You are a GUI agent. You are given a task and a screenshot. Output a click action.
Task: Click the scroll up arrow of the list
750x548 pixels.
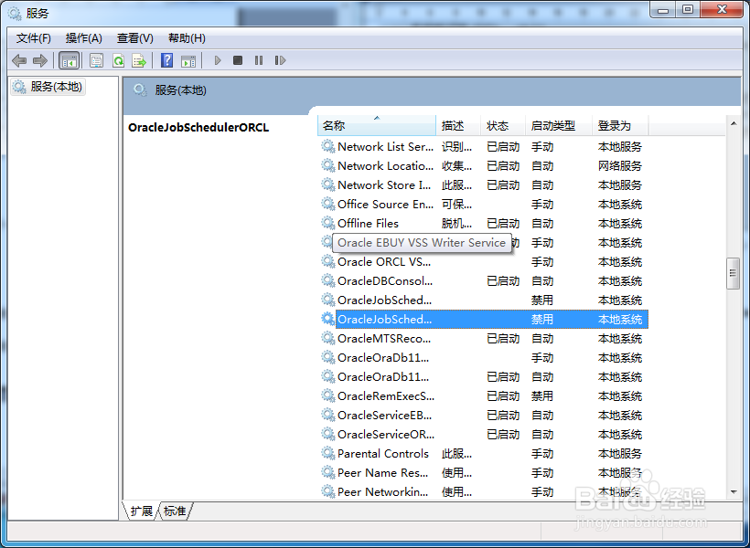[734, 123]
